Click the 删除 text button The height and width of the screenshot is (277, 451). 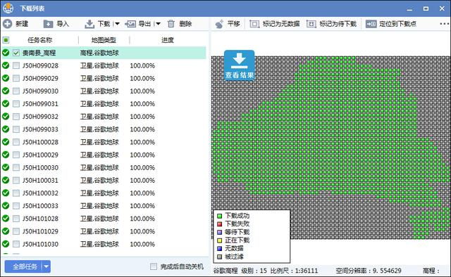185,24
